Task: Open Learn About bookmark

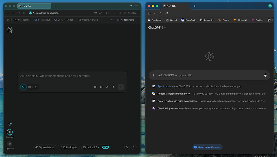Action: (42, 20)
